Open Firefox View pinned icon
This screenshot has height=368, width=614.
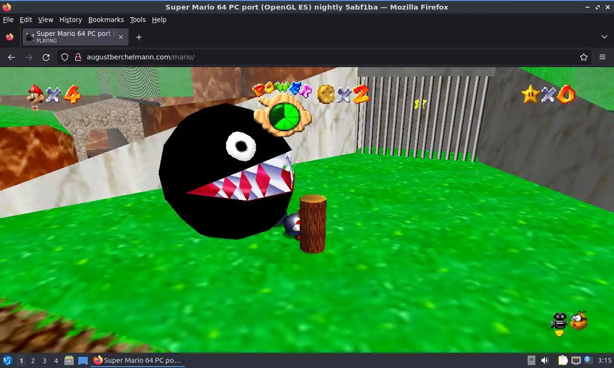click(x=10, y=37)
